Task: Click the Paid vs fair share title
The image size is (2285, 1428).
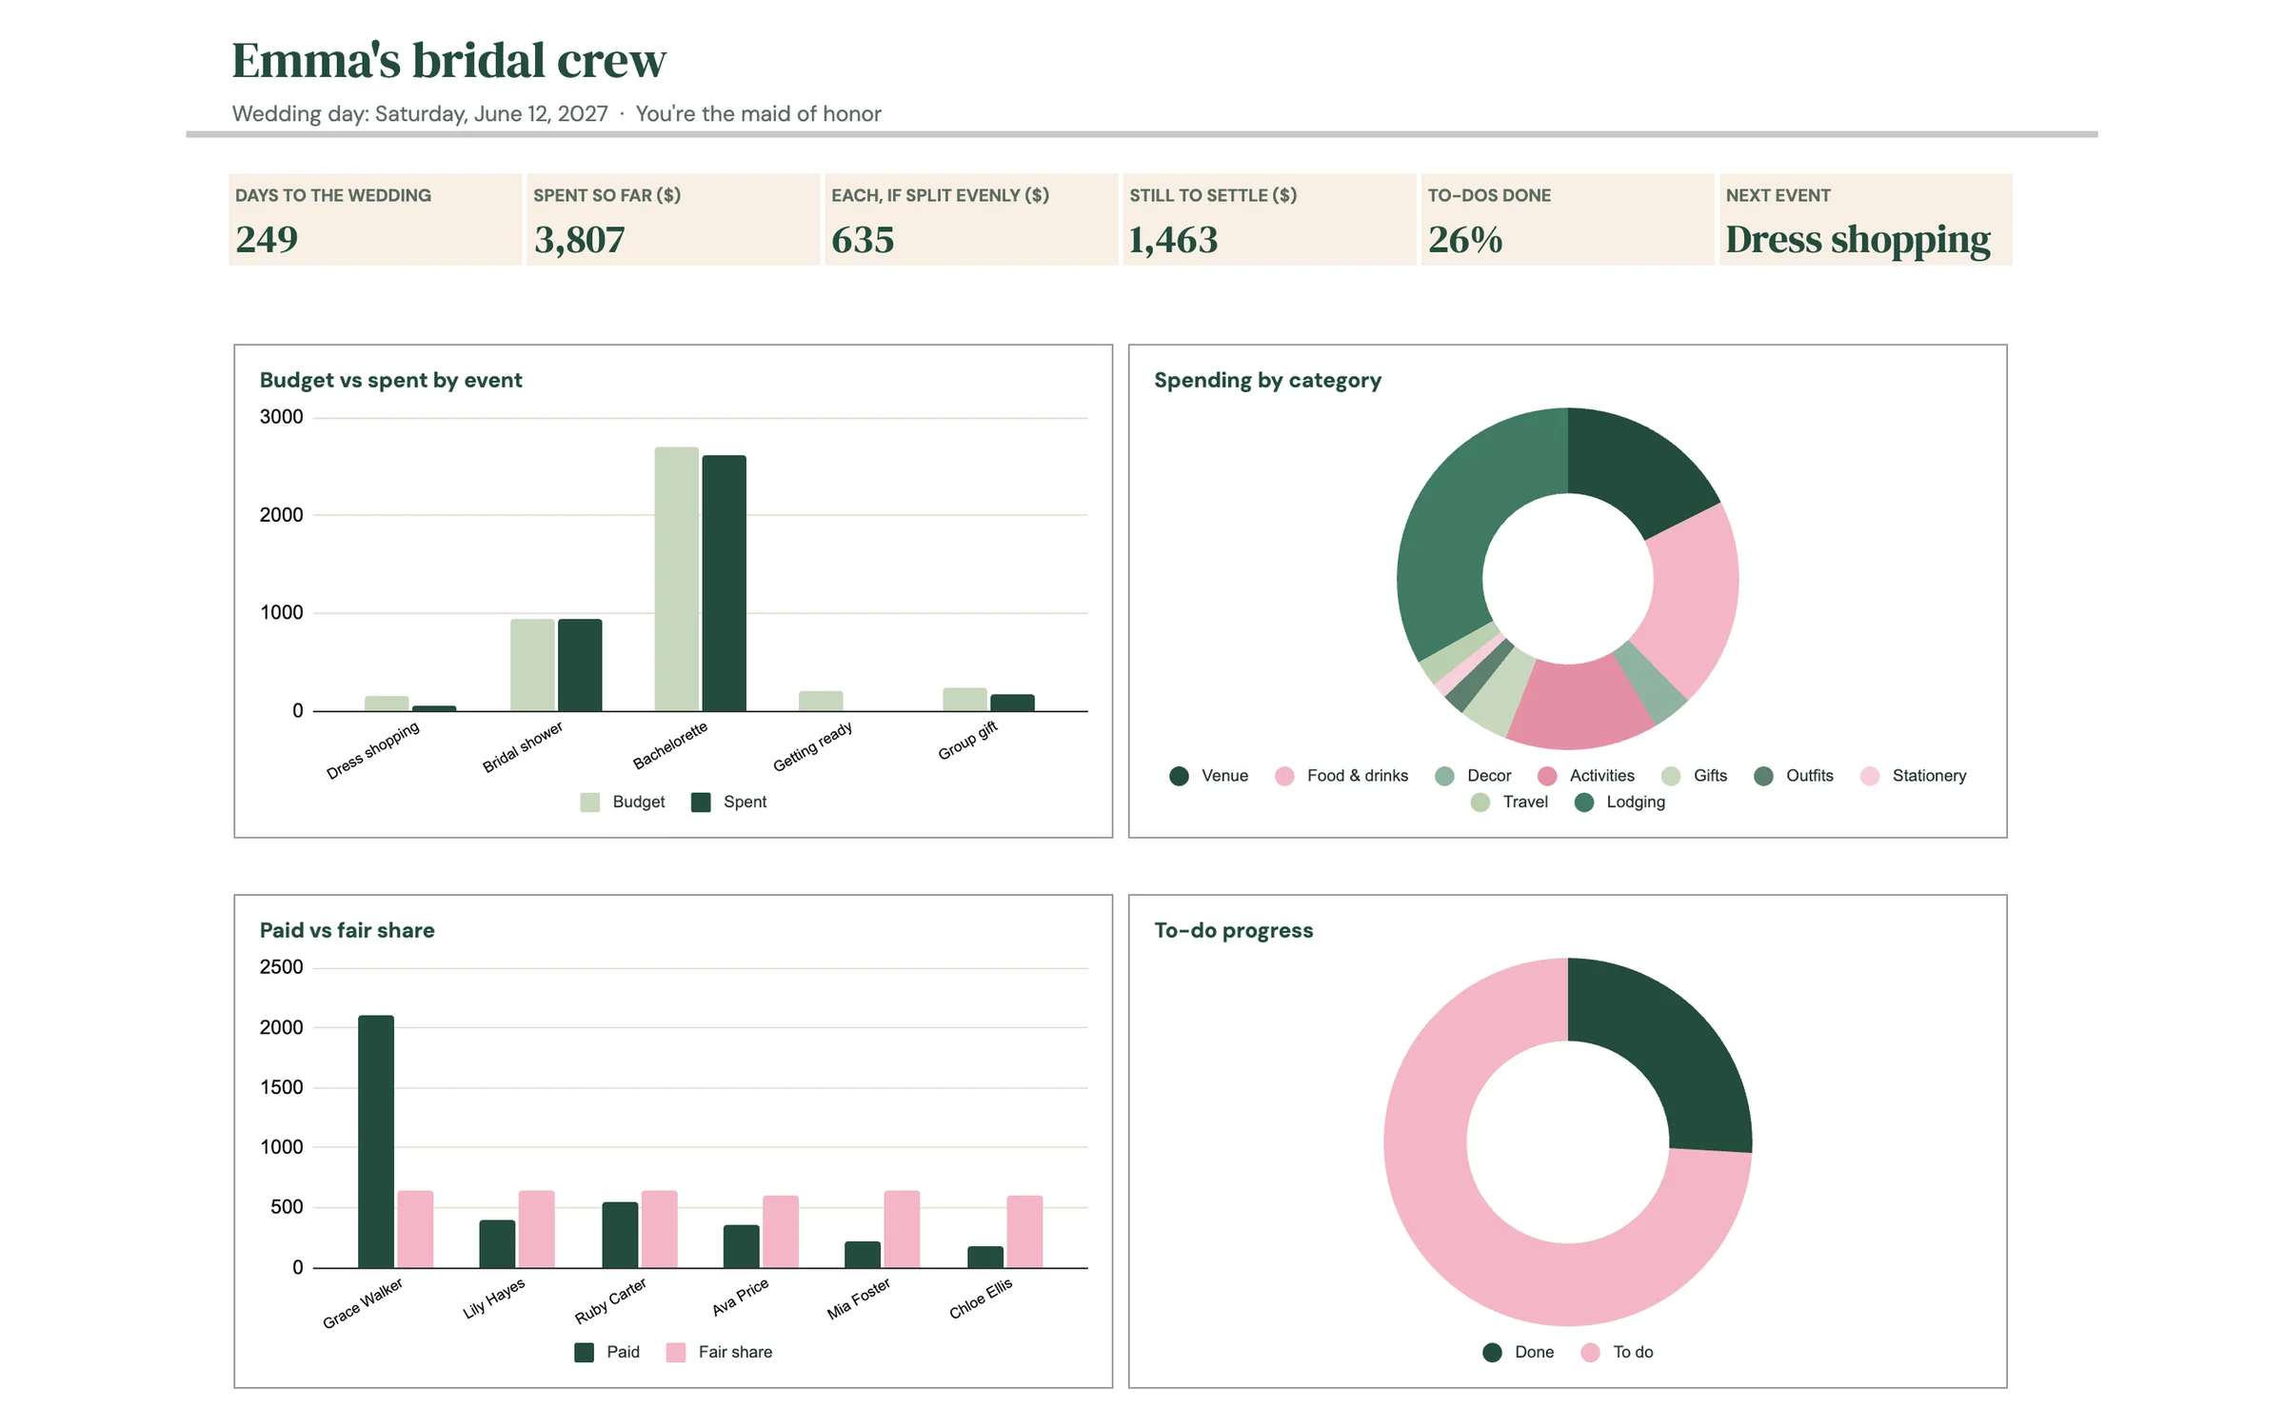Action: pos(347,930)
